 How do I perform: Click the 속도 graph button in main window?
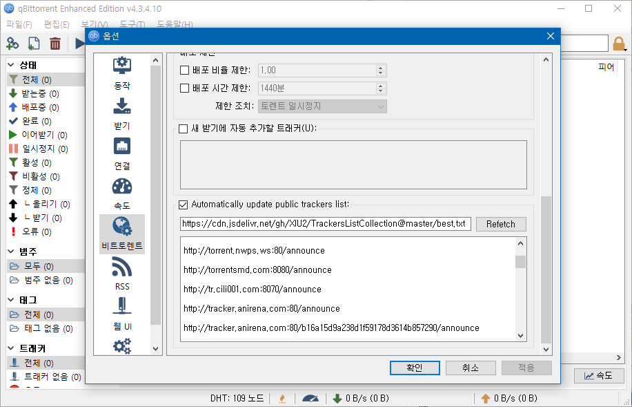pos(599,375)
